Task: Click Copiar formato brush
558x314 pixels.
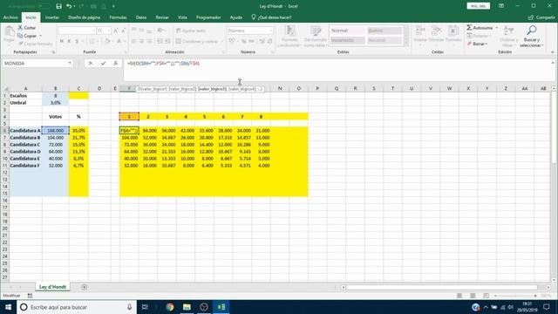Action: (35, 44)
